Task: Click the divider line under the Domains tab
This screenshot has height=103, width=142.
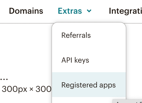Action: (x=26, y=23)
